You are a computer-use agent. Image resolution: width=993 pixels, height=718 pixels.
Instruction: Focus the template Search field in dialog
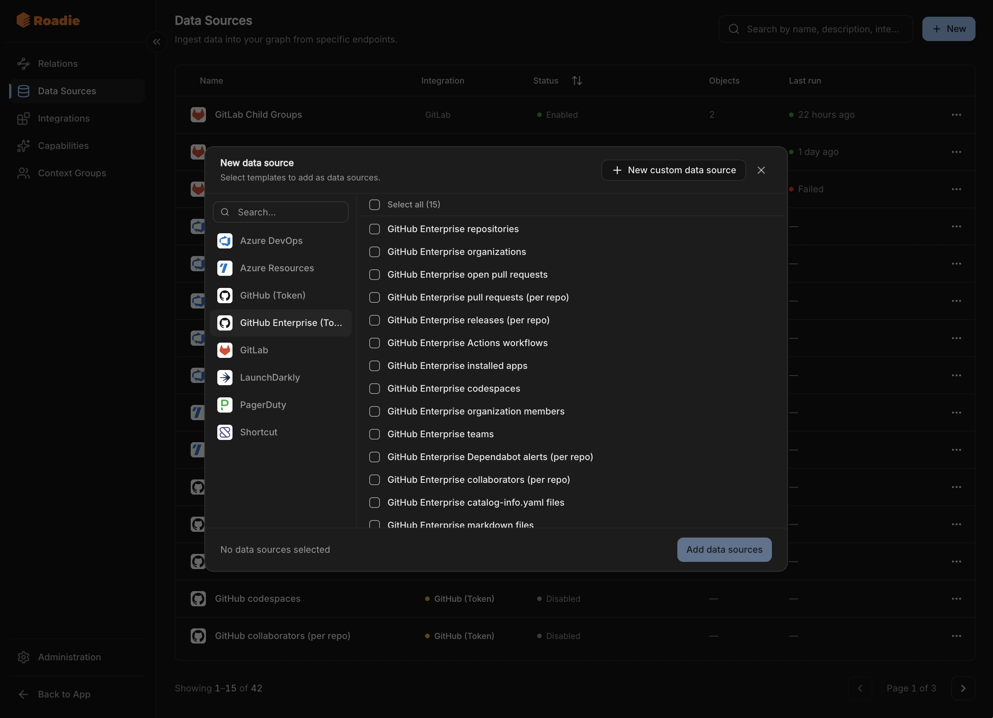(281, 212)
